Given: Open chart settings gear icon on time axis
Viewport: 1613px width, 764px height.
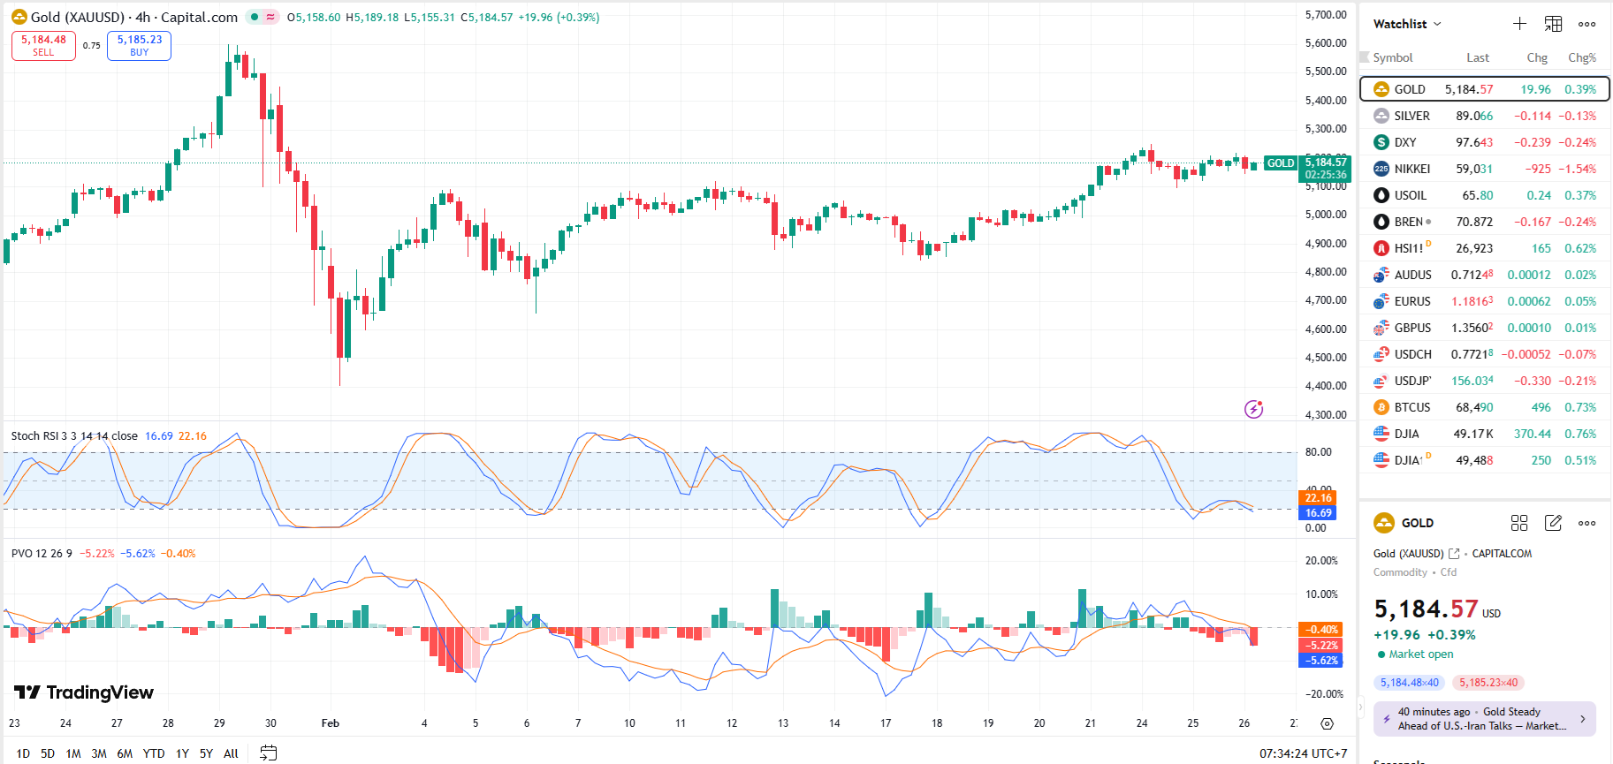Looking at the screenshot, I should pos(1327,723).
